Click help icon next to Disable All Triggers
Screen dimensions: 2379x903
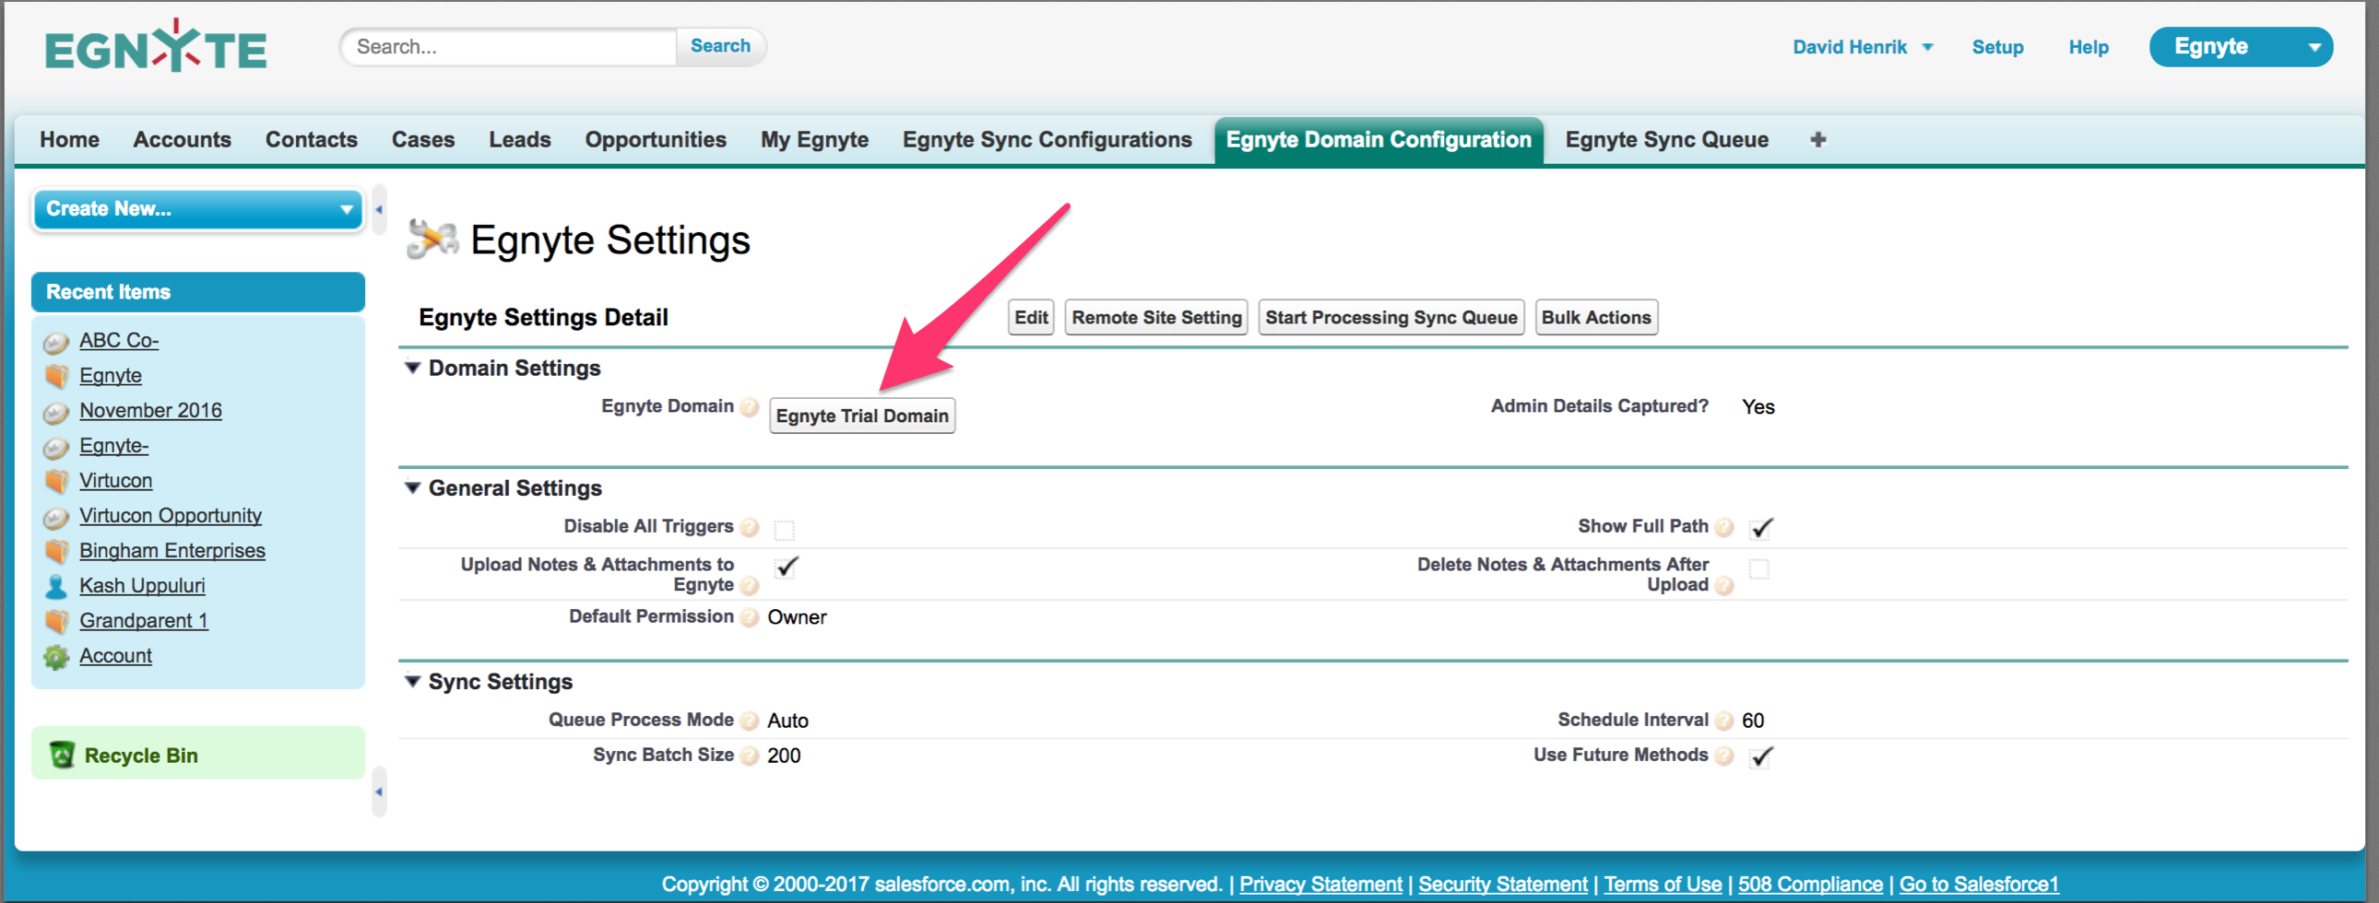pos(750,527)
